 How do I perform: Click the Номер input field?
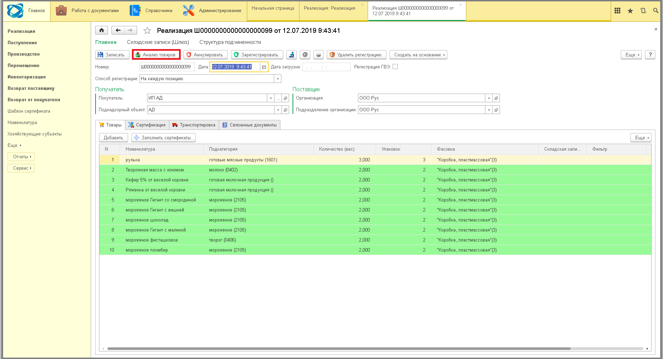click(167, 67)
